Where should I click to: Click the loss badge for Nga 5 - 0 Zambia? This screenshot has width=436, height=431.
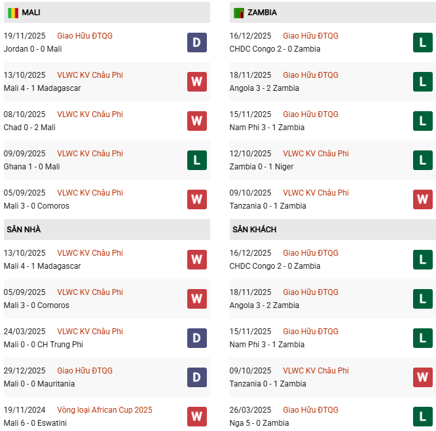422,417
